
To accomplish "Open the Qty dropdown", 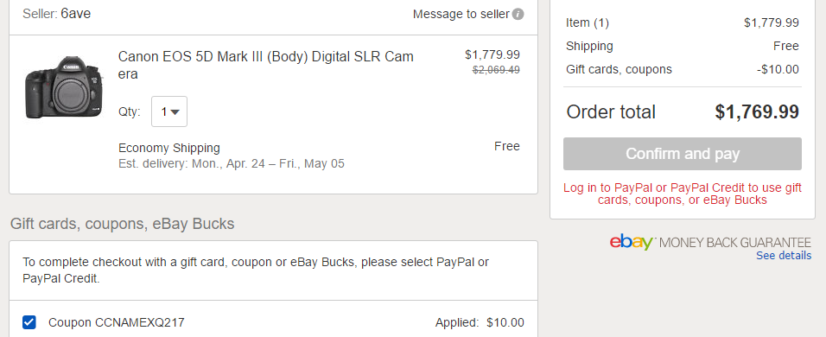I will [x=169, y=111].
